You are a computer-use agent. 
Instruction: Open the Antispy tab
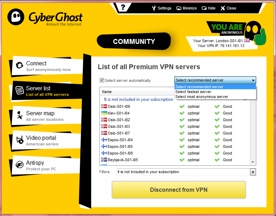(46, 166)
